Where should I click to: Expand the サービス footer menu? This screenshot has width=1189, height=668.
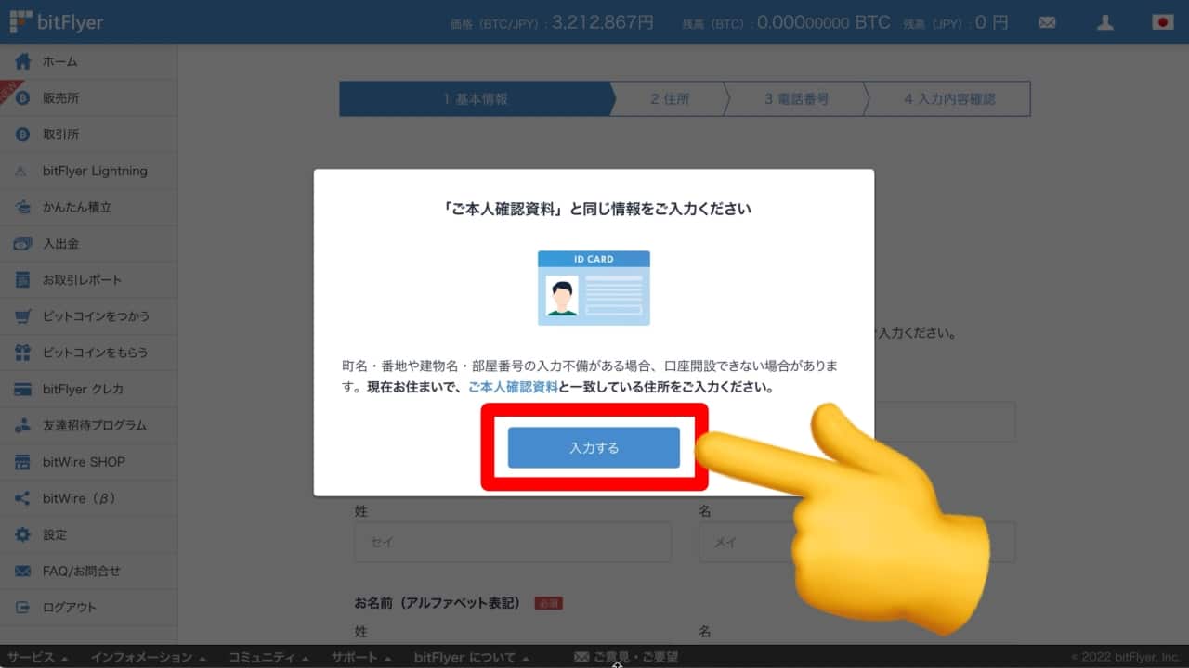click(x=38, y=657)
